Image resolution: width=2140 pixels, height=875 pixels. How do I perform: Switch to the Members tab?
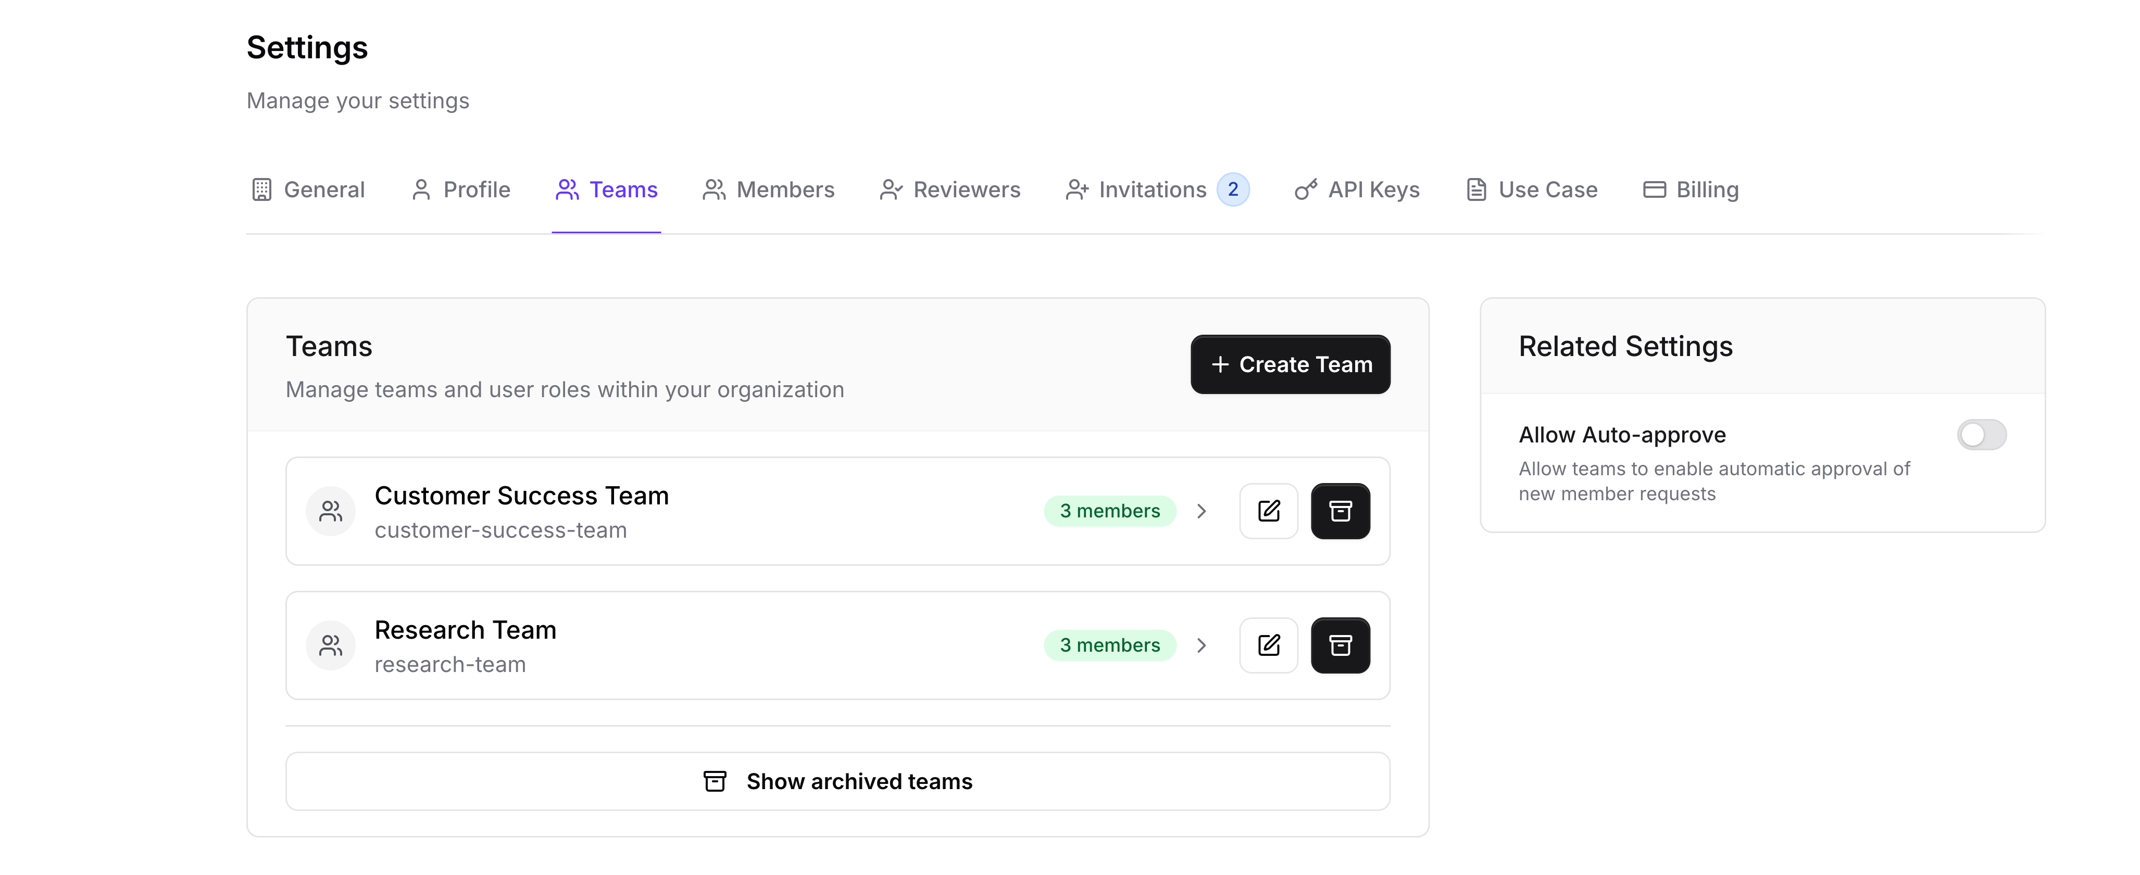pos(768,189)
